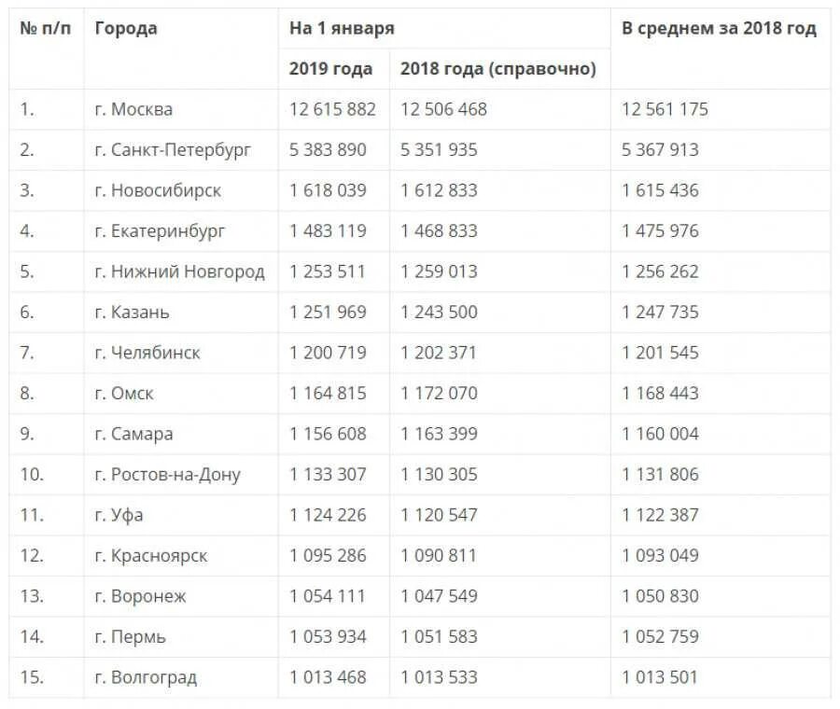Select the 'г. Санкт-Петербург' cell

tap(173, 150)
